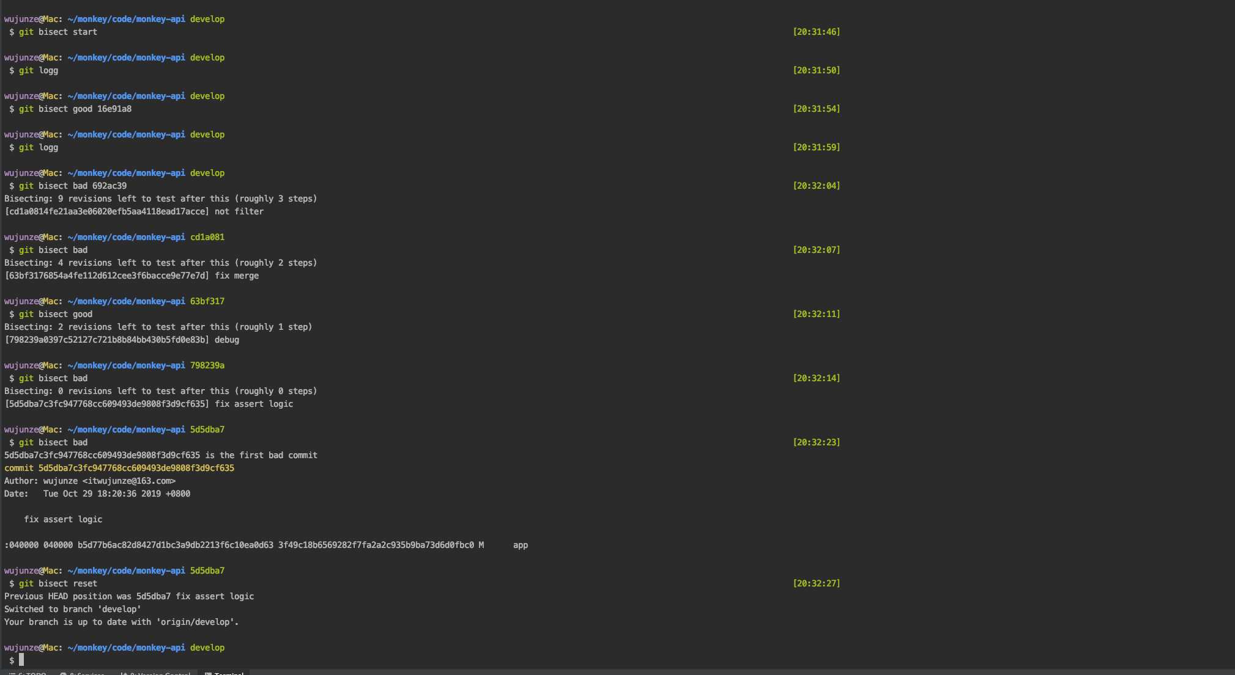The height and width of the screenshot is (675, 1235).
Task: Click 'Bisecting: 2 revisions left' output line
Action: pos(158,327)
